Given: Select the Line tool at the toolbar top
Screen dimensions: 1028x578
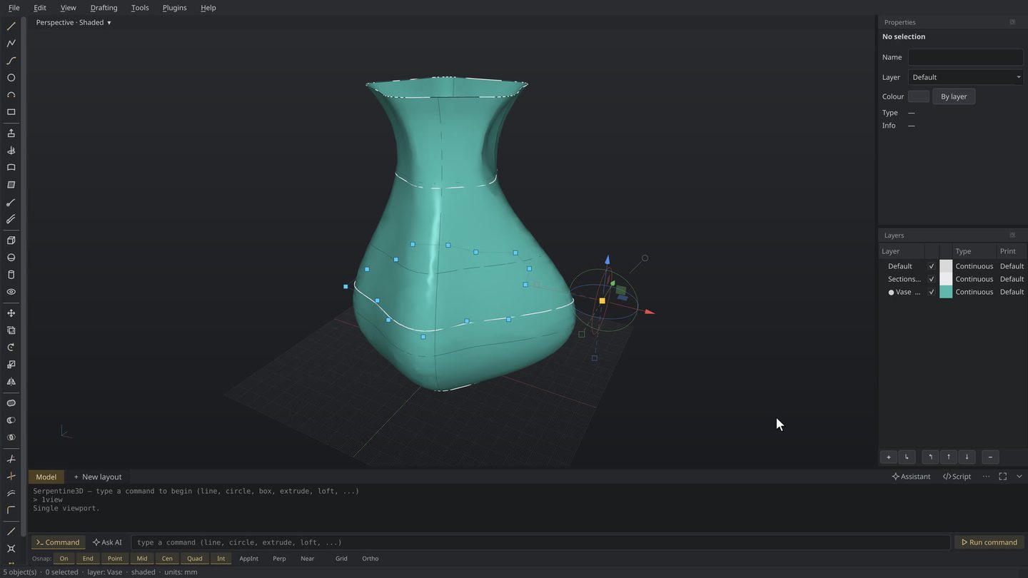Looking at the screenshot, I should click(11, 26).
